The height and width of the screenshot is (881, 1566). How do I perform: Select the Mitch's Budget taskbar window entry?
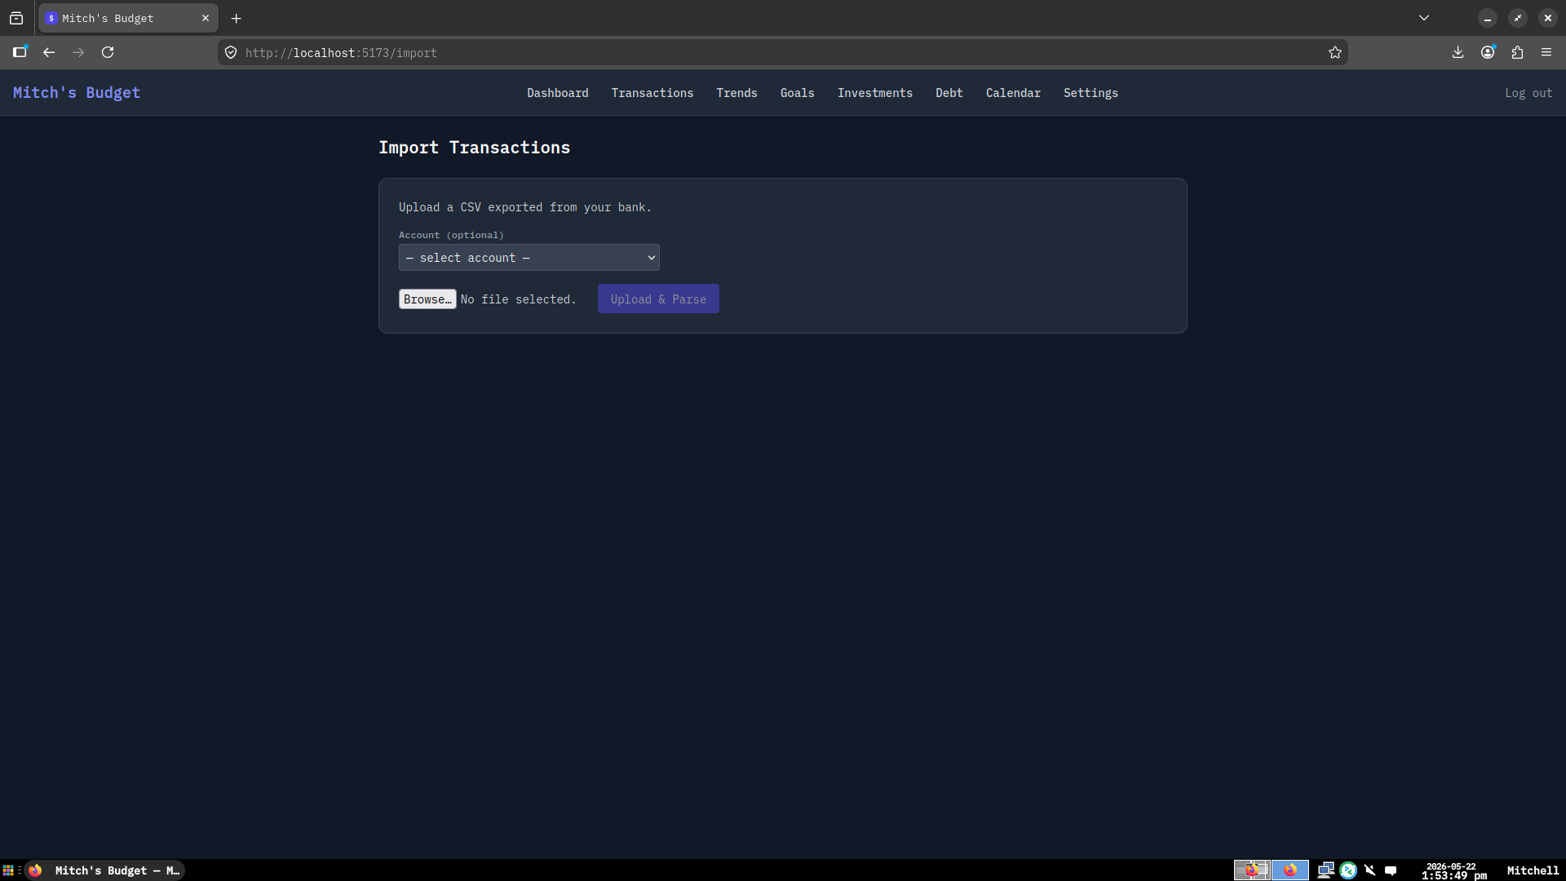point(104,870)
